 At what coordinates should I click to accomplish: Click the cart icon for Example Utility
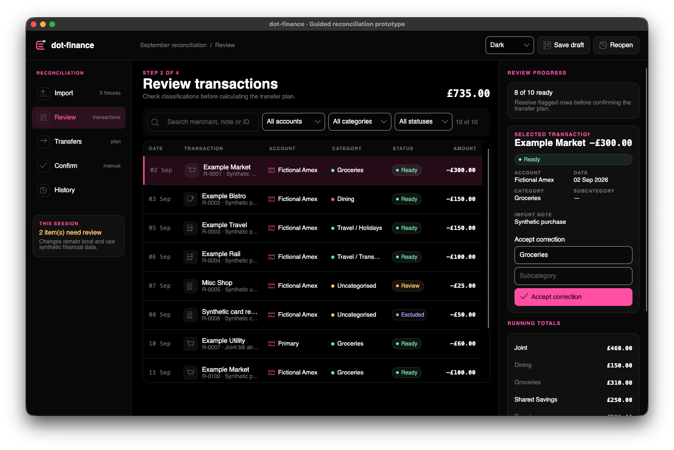coord(190,344)
